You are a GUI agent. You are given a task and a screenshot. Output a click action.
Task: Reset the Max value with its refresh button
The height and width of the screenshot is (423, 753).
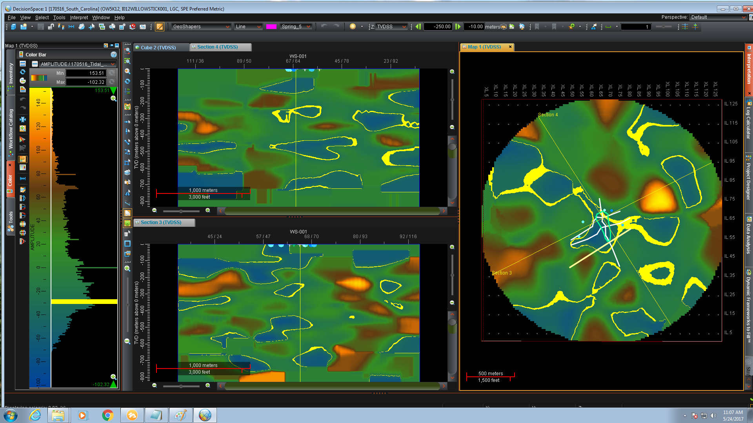coord(112,82)
